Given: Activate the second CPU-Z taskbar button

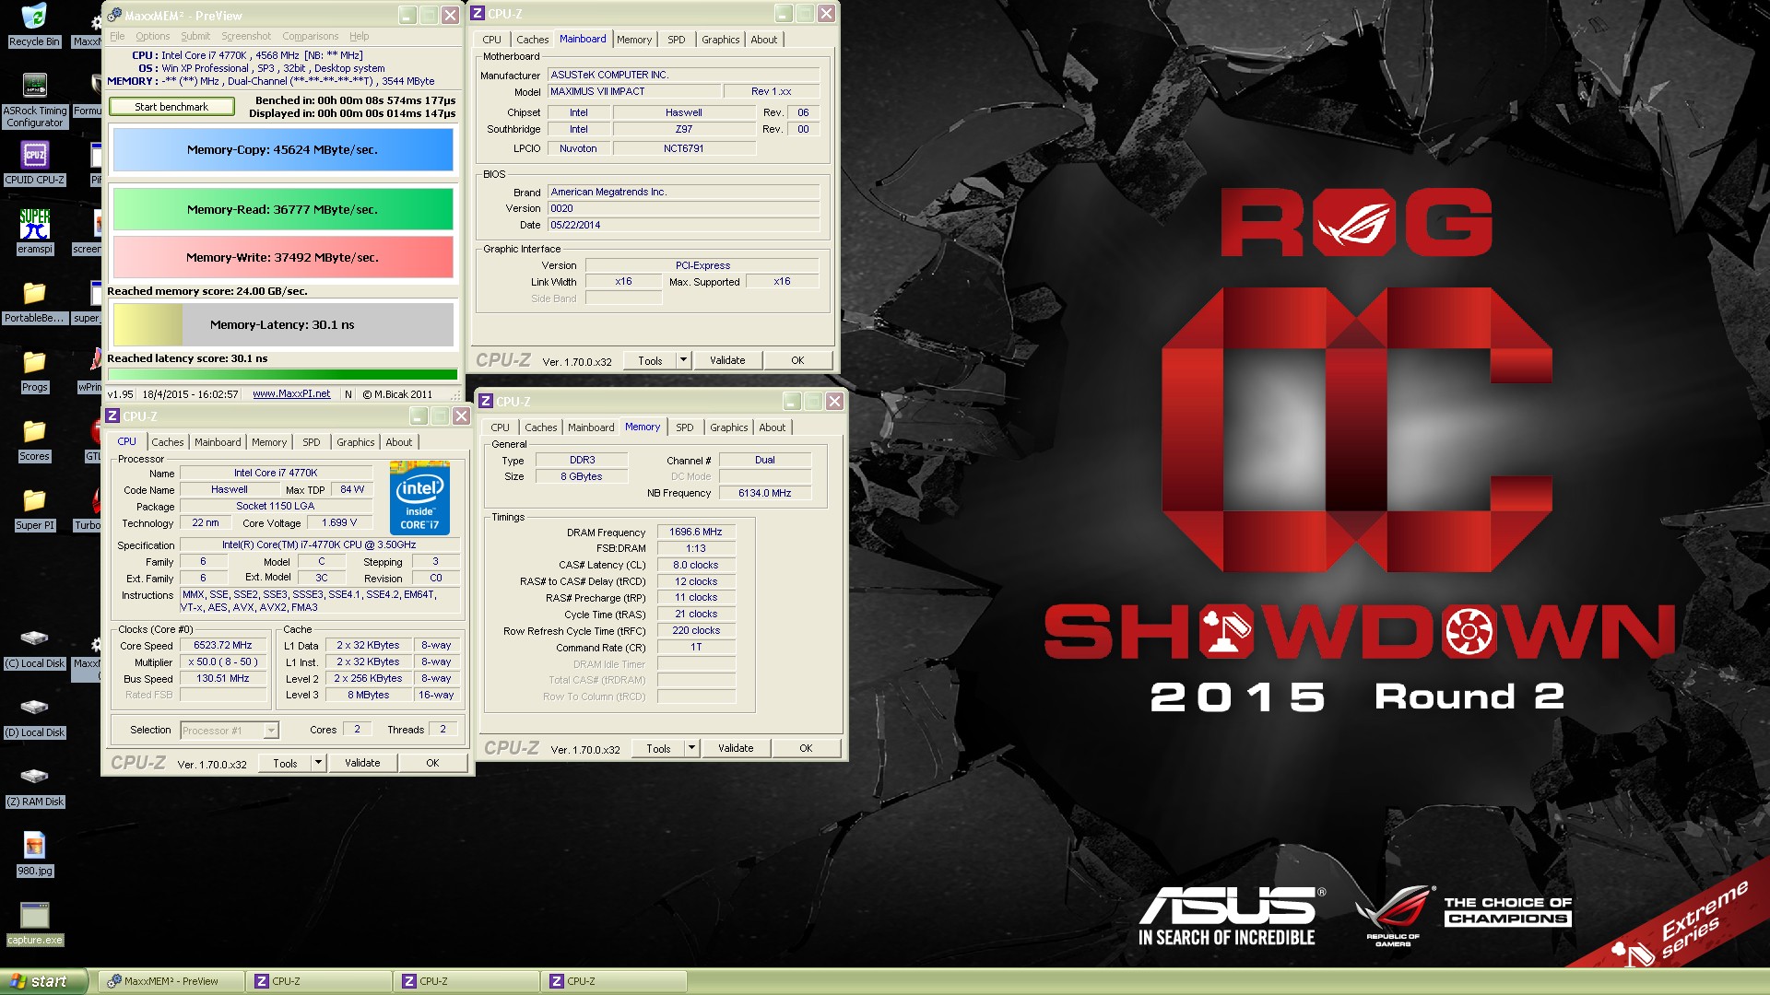Looking at the screenshot, I should (466, 981).
